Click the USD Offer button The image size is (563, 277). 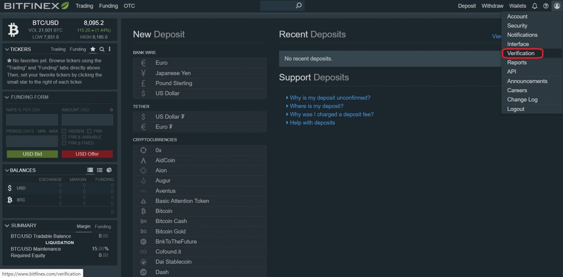87,154
